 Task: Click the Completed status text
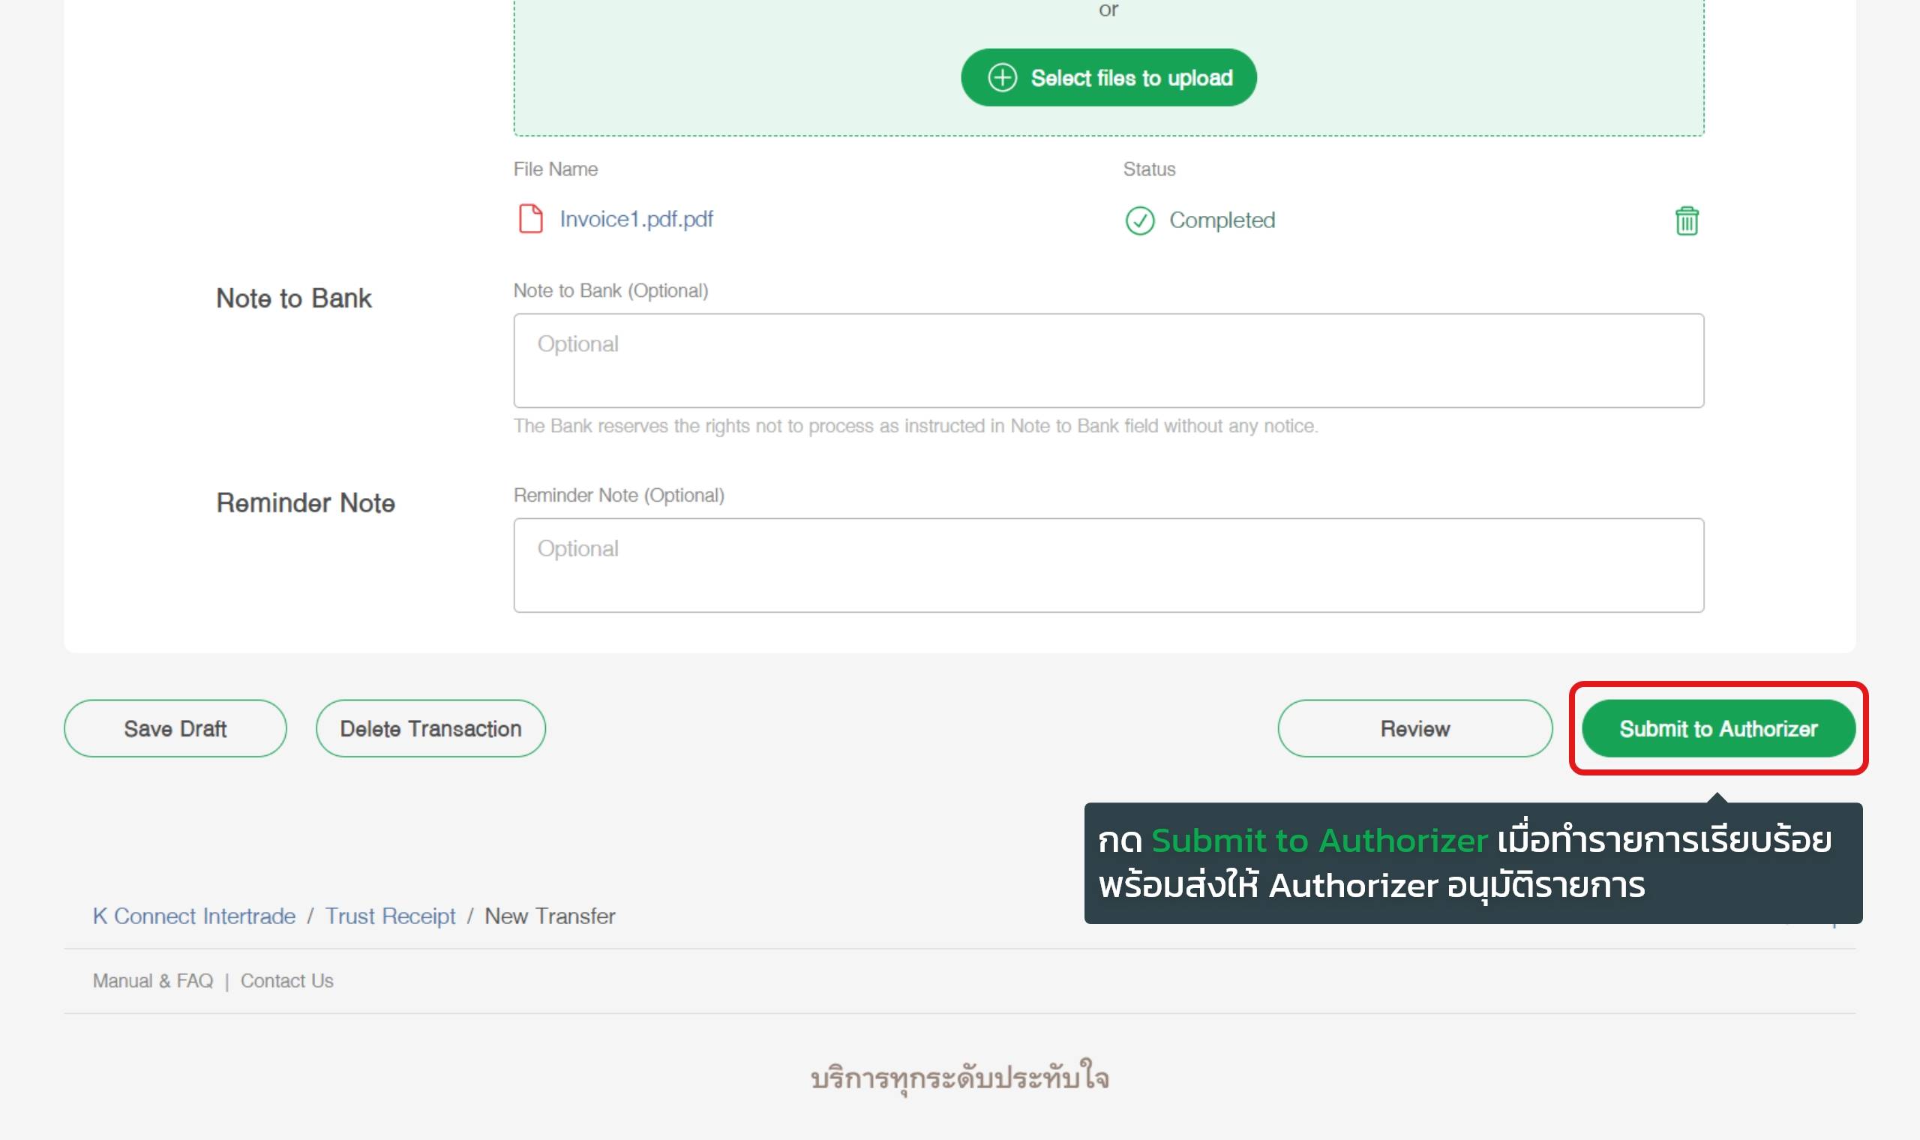click(x=1222, y=220)
